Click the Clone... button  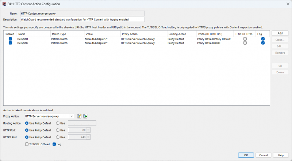[x=280, y=40]
